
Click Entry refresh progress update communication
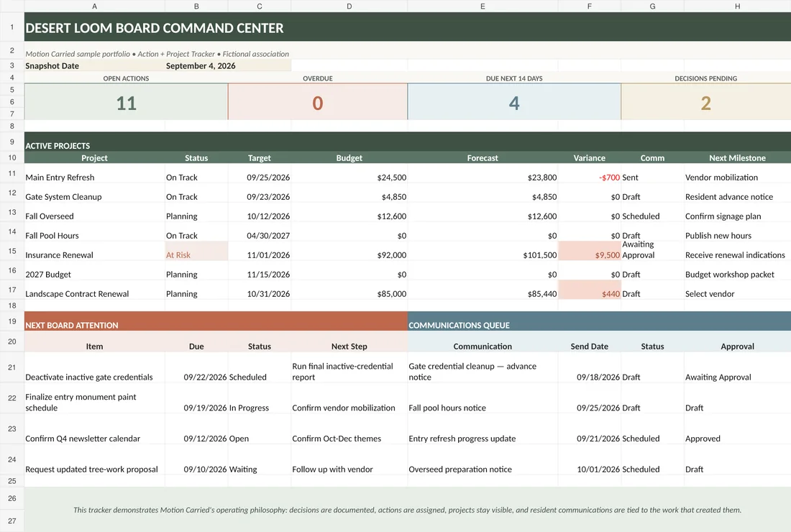coord(483,428)
